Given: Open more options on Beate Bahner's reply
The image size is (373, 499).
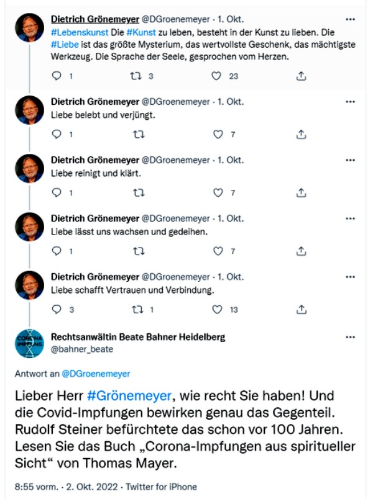Looking at the screenshot, I should pos(349,337).
